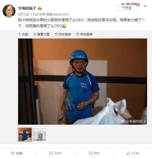Select the first delivery rider thumbnail

25,135
